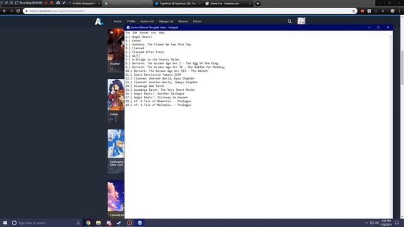Switch to the Tigerfrost Twitter tab

pyautogui.click(x=178, y=4)
